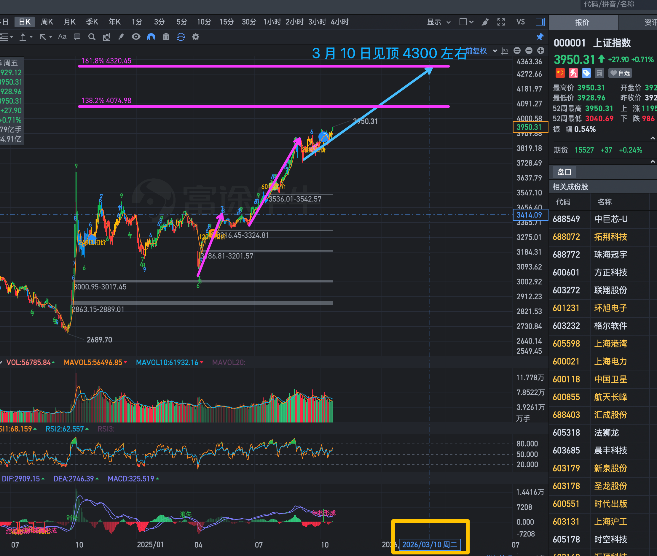Select the 30分 timeframe tab
This screenshot has height=556, width=657.
coord(249,22)
